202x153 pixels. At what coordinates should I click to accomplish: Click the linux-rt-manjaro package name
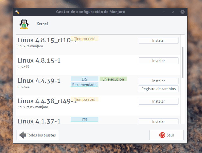point(30,46)
